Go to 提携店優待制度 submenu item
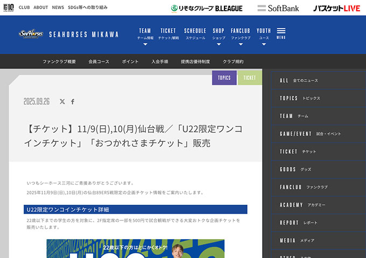This screenshot has width=366, height=258. point(195,61)
